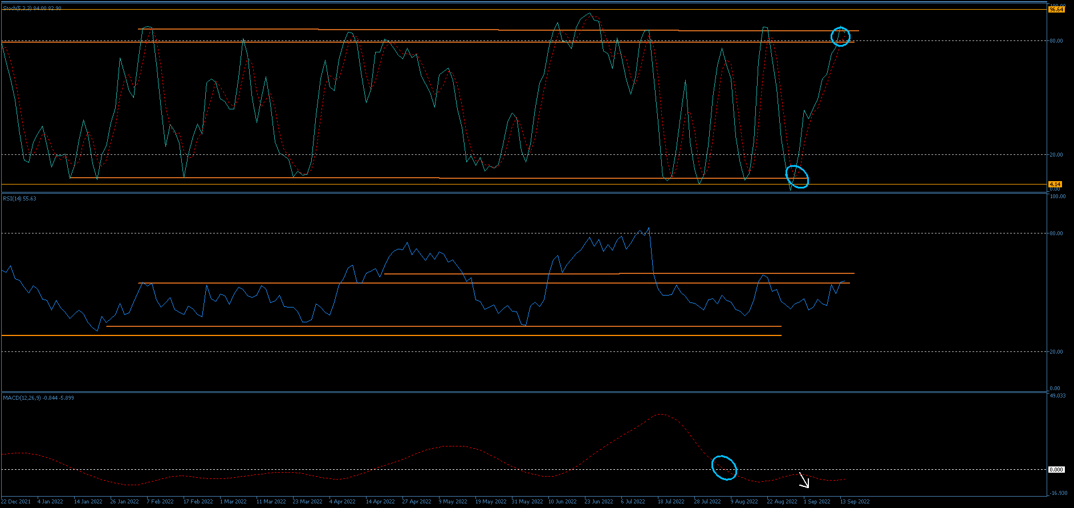Click the 9 May 2022 date label

click(x=453, y=502)
